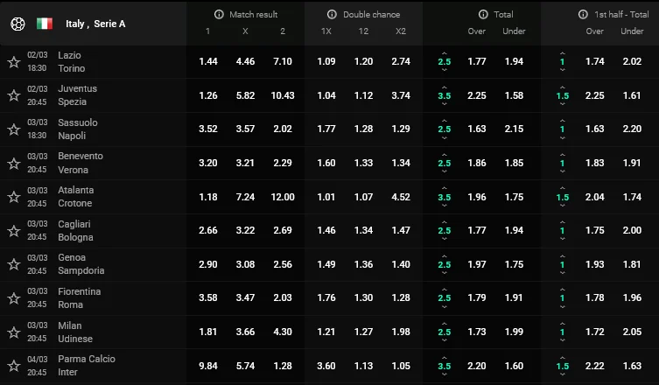Star the Milan vs Udinese match
Image resolution: width=659 pixels, height=385 pixels.
[x=14, y=332]
